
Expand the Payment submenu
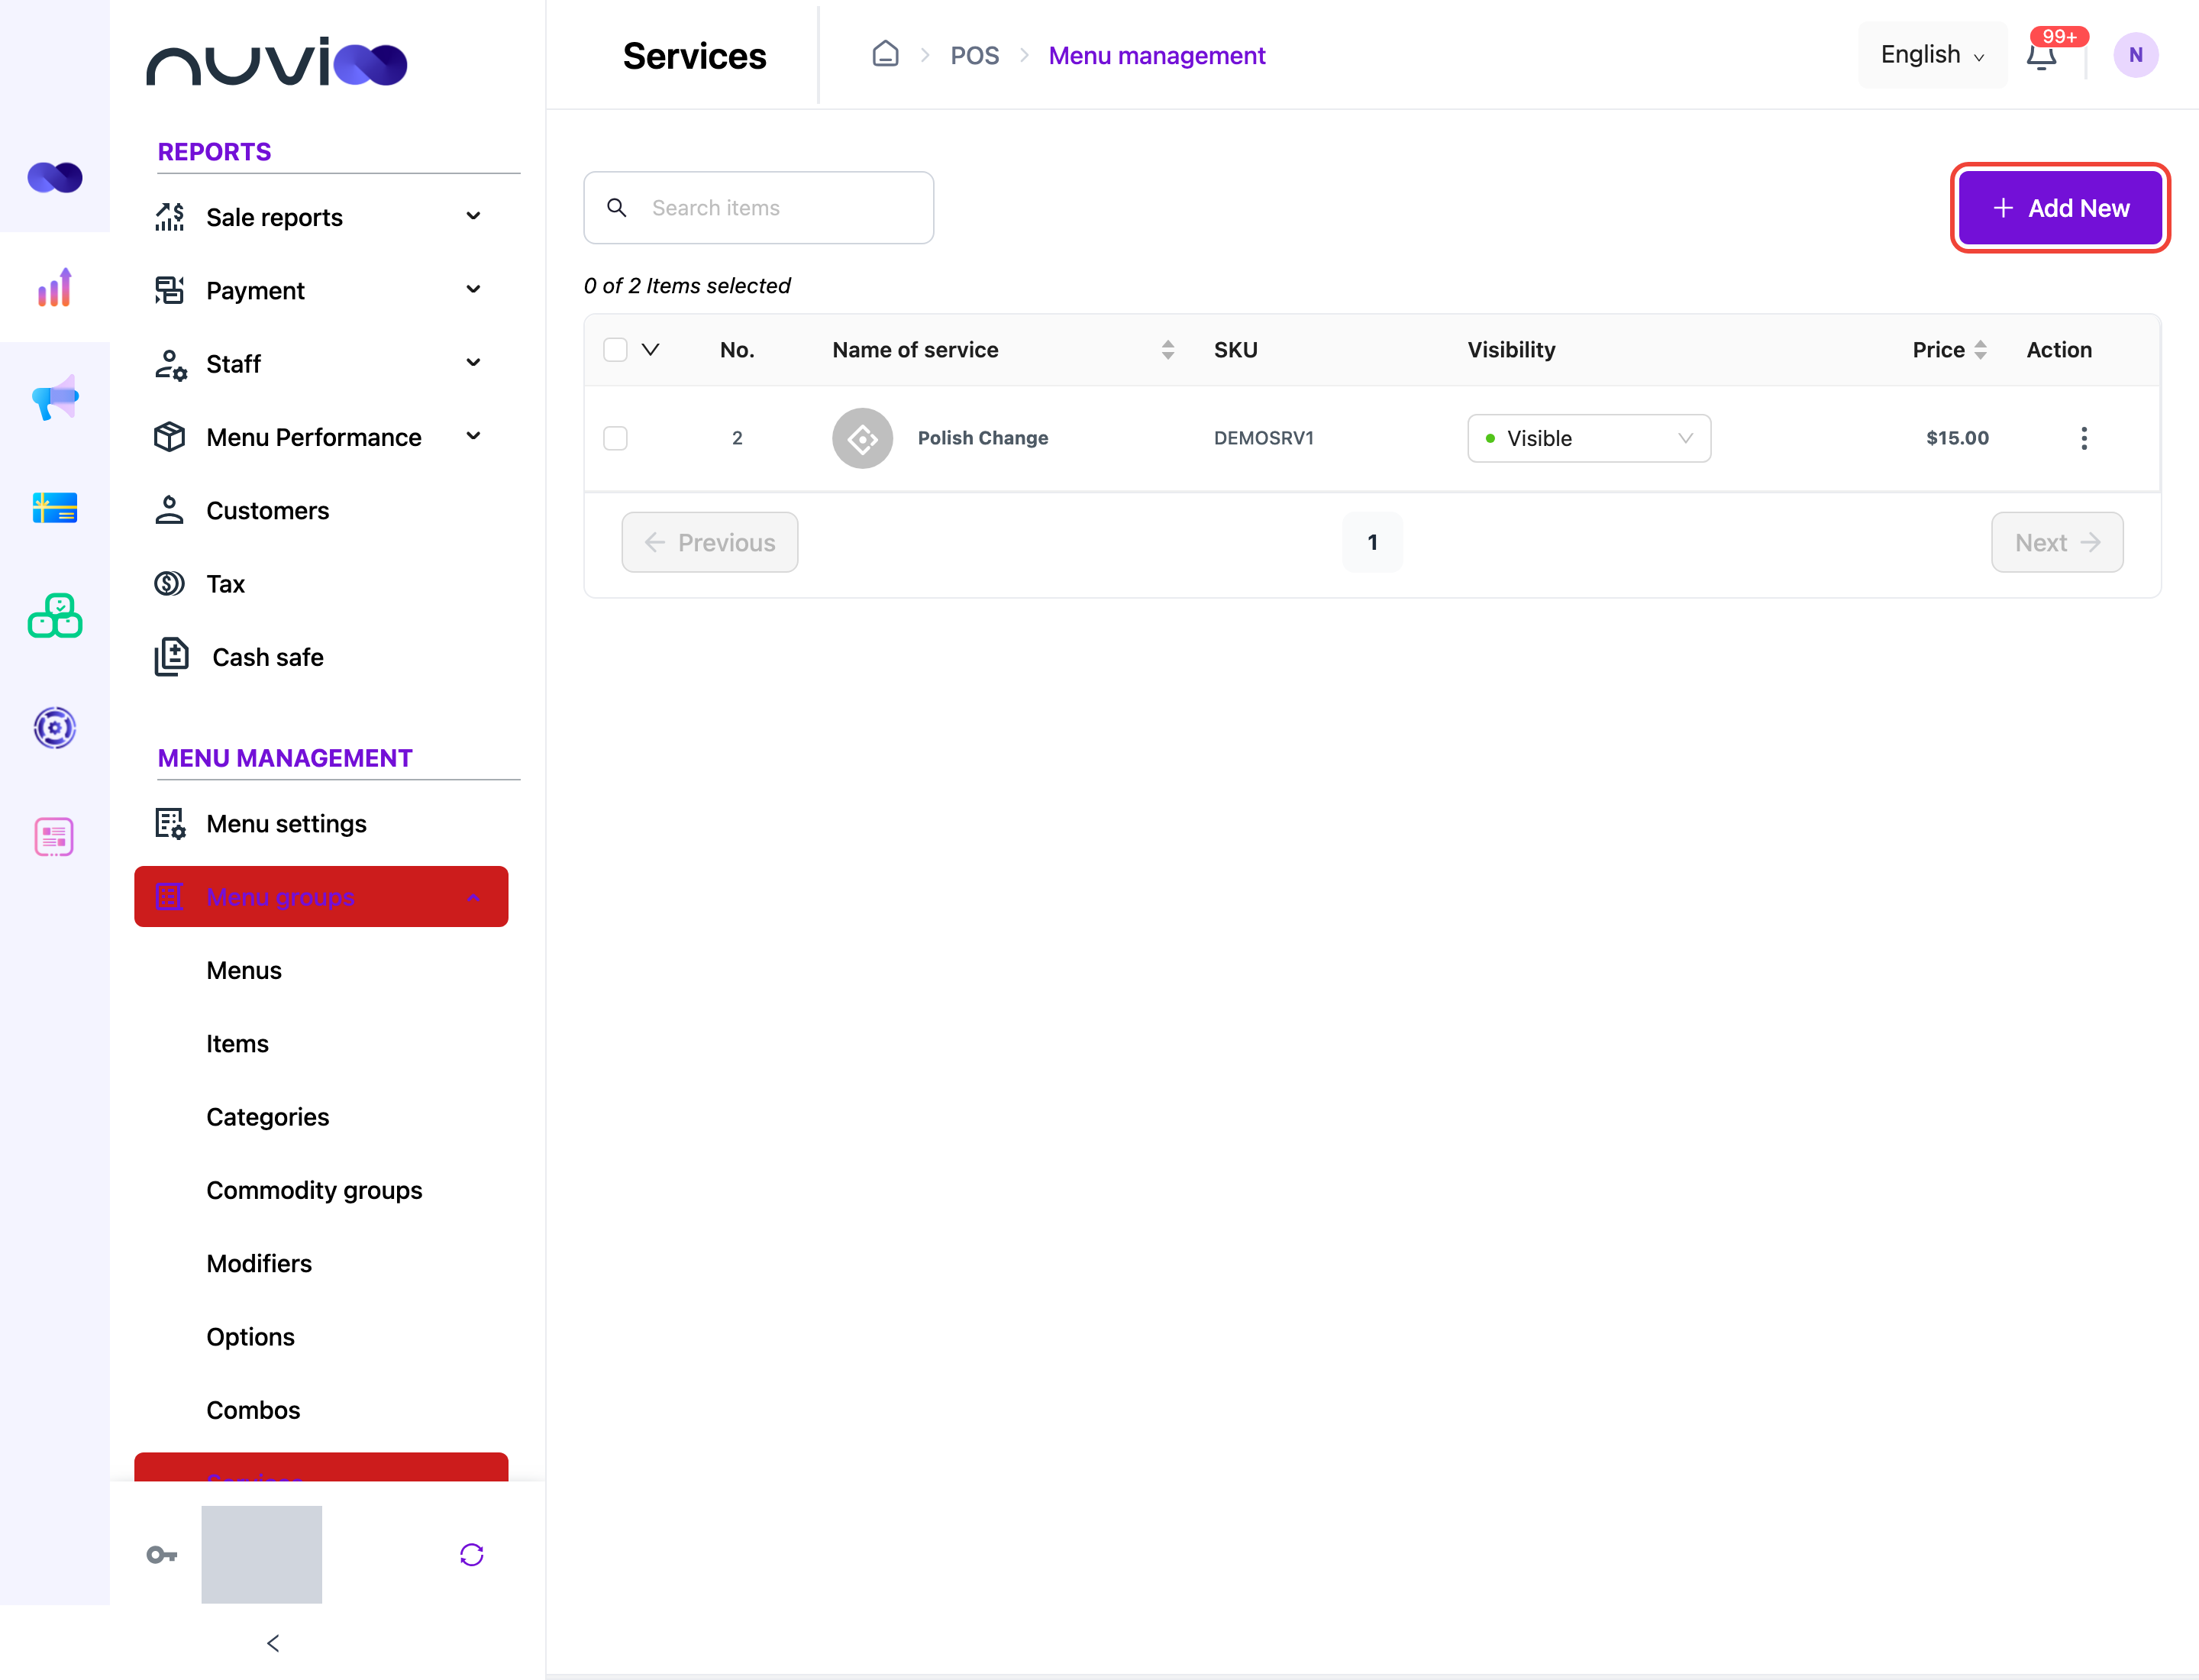coord(320,290)
